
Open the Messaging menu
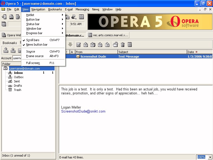tap(82, 9)
